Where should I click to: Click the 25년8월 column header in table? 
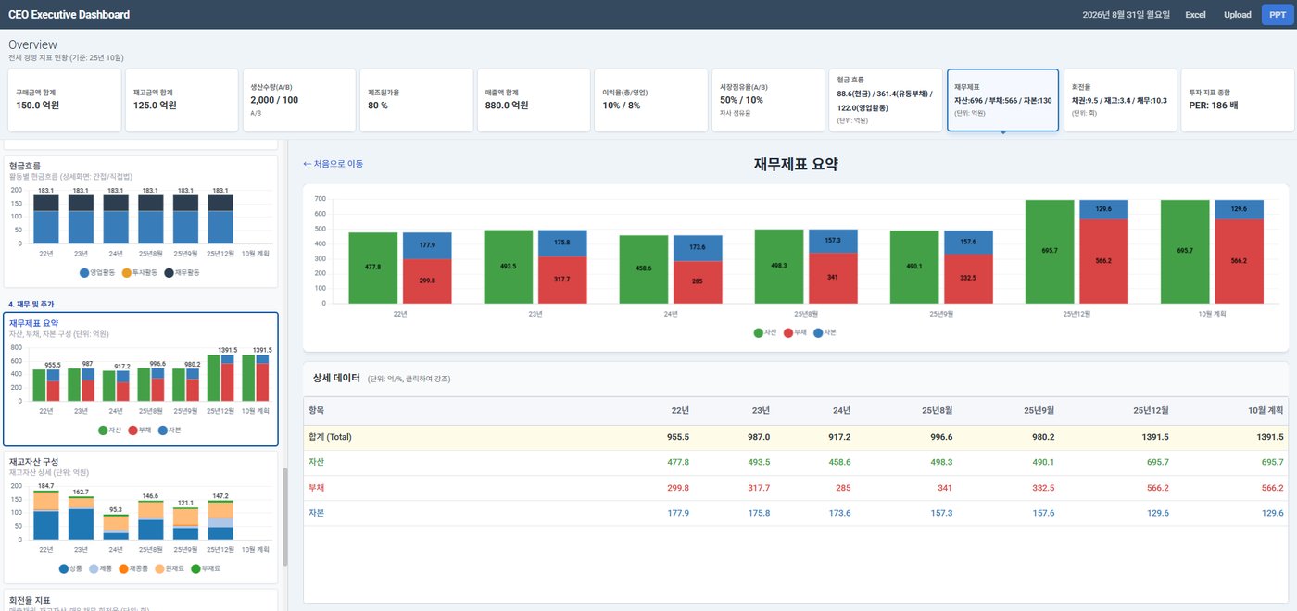tap(937, 410)
